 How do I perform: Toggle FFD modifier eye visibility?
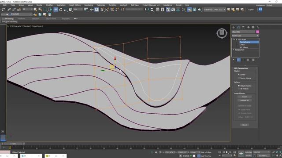(x=234, y=39)
